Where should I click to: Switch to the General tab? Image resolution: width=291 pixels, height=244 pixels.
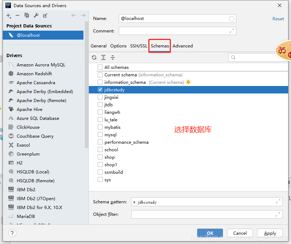click(x=98, y=46)
